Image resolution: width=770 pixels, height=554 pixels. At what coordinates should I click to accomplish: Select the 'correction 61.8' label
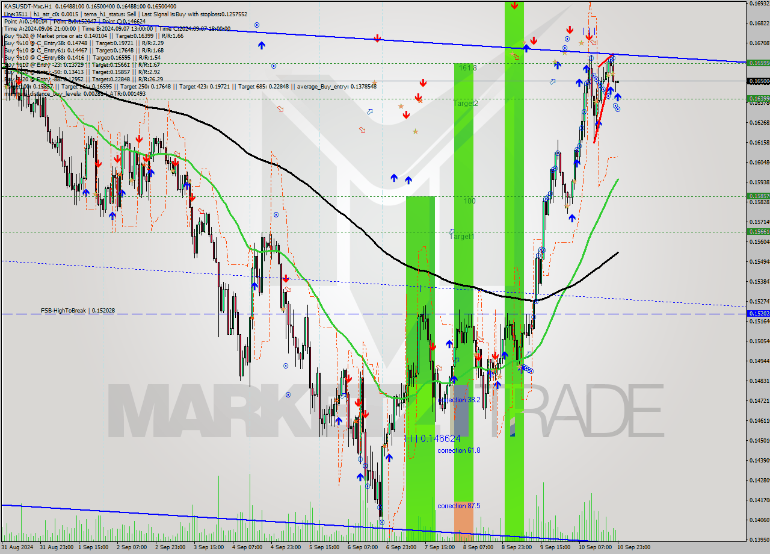(459, 450)
